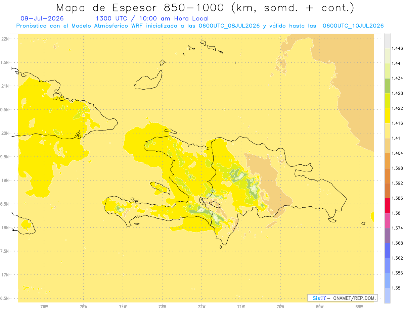403x311 pixels.
Task: Click the latitude label "0.5N"
Action: click(5, 110)
